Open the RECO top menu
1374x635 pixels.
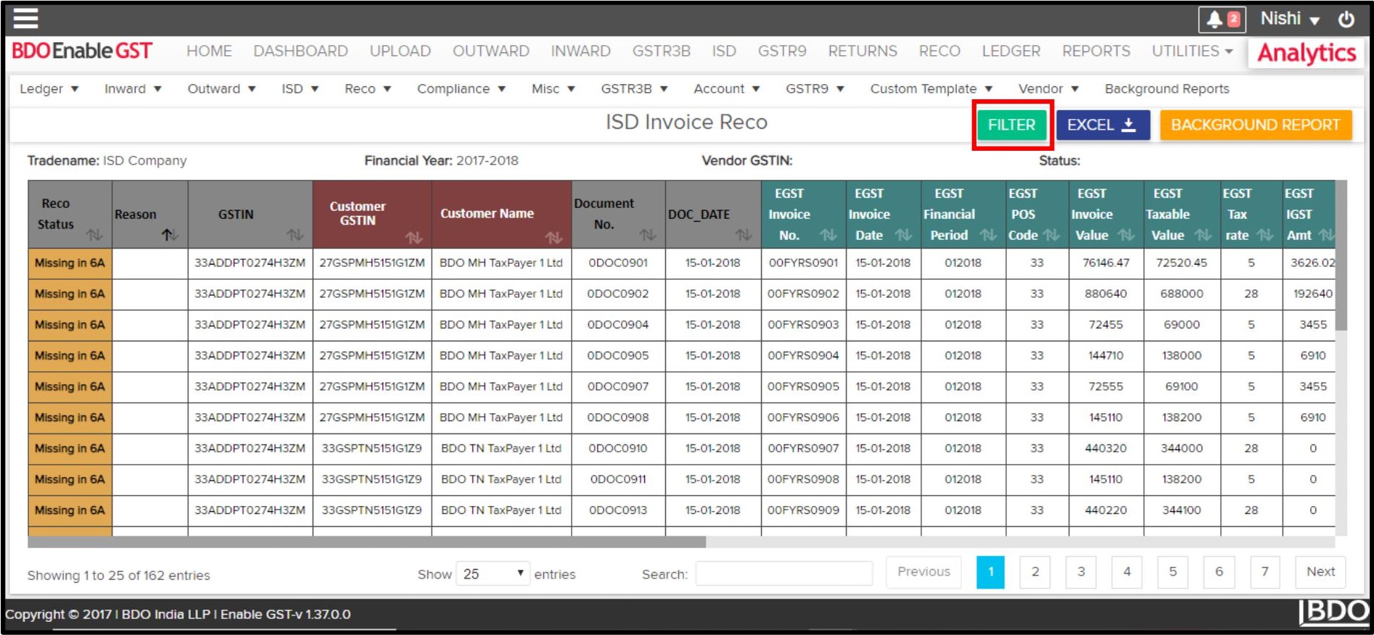939,51
